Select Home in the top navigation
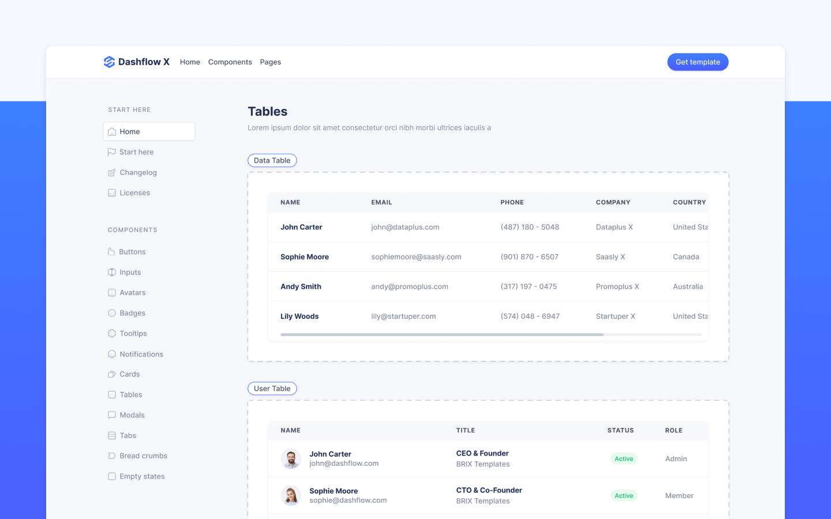Screen dimensions: 831x519 point(190,62)
